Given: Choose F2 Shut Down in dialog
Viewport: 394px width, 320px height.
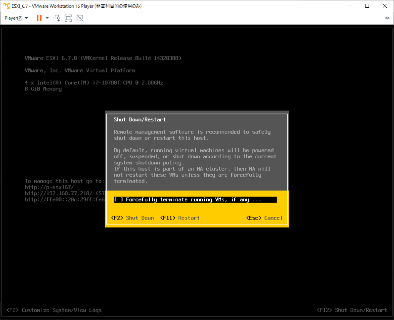Looking at the screenshot, I should tap(132, 218).
